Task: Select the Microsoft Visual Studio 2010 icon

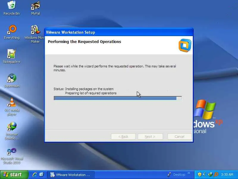Action: 12,156
